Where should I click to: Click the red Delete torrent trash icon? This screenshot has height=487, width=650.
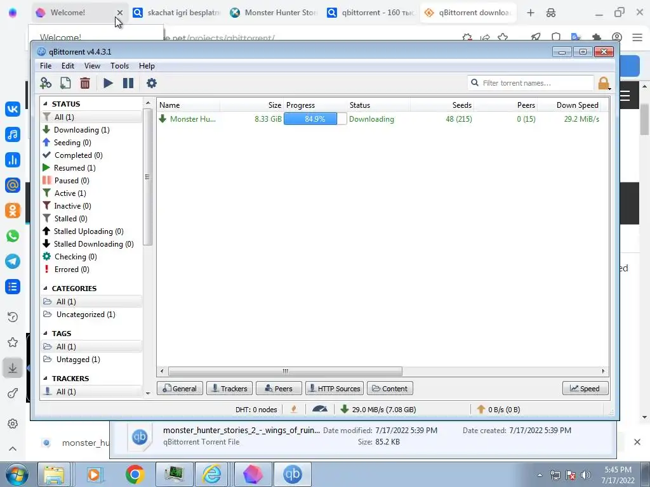click(85, 83)
